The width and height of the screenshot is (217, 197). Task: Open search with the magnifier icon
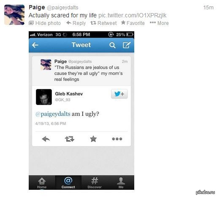point(112,45)
